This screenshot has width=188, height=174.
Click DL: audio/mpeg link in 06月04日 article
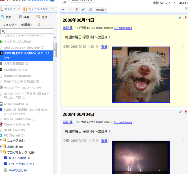[x=123, y=122]
